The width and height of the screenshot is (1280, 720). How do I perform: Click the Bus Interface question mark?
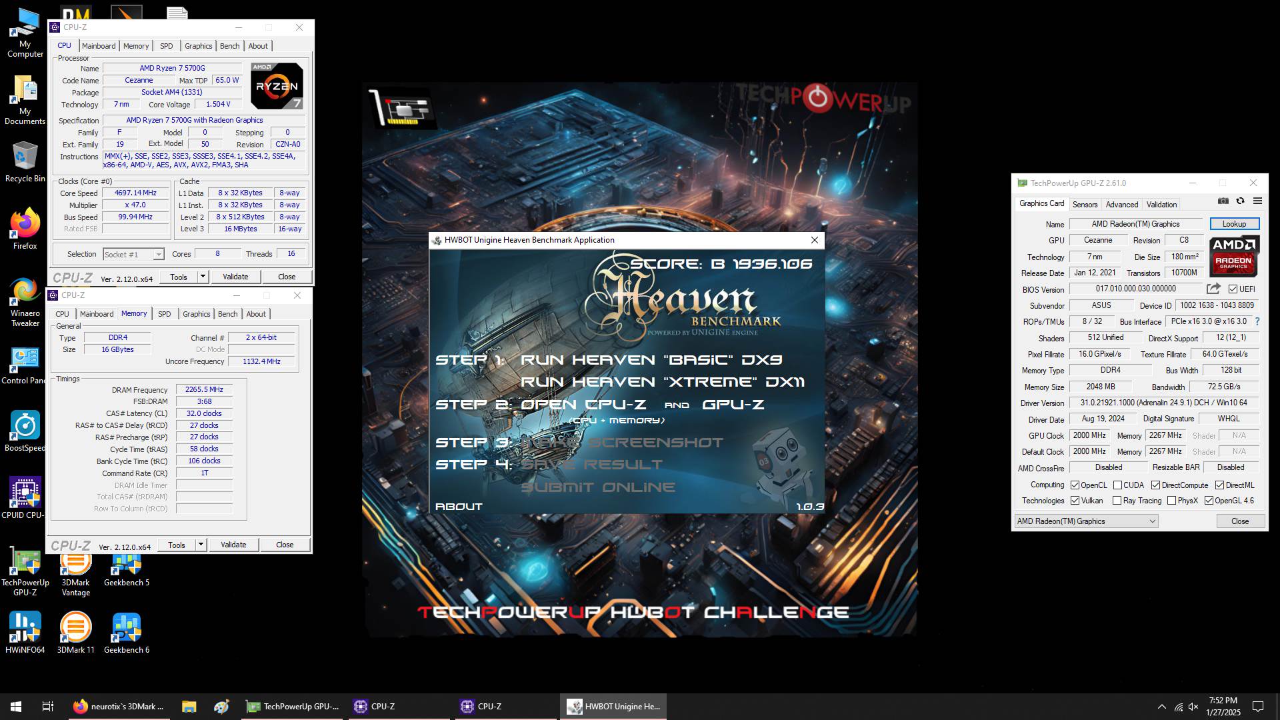[1257, 321]
